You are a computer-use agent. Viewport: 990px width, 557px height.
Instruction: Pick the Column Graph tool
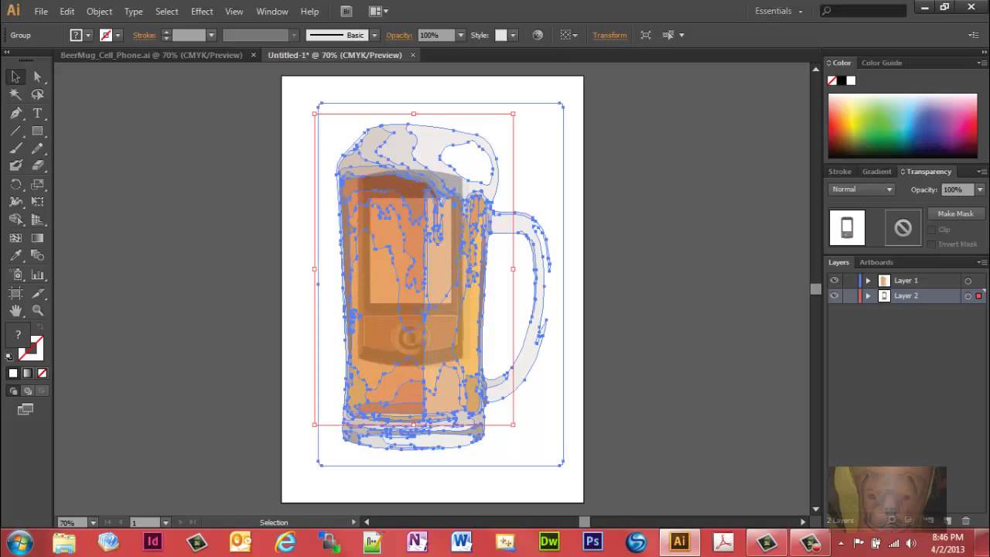37,275
